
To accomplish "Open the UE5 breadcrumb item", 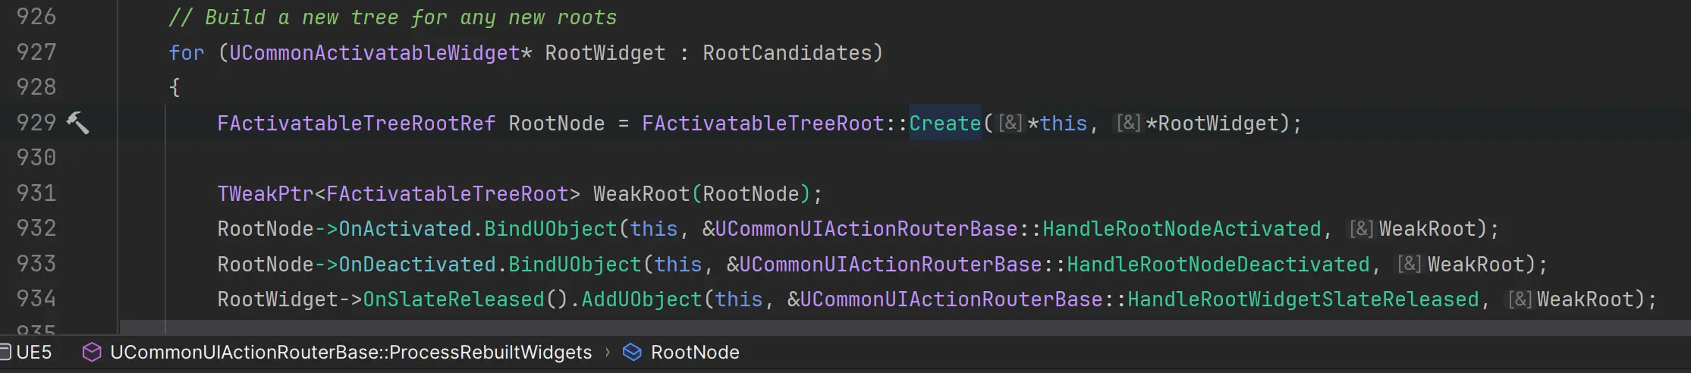I will [34, 353].
